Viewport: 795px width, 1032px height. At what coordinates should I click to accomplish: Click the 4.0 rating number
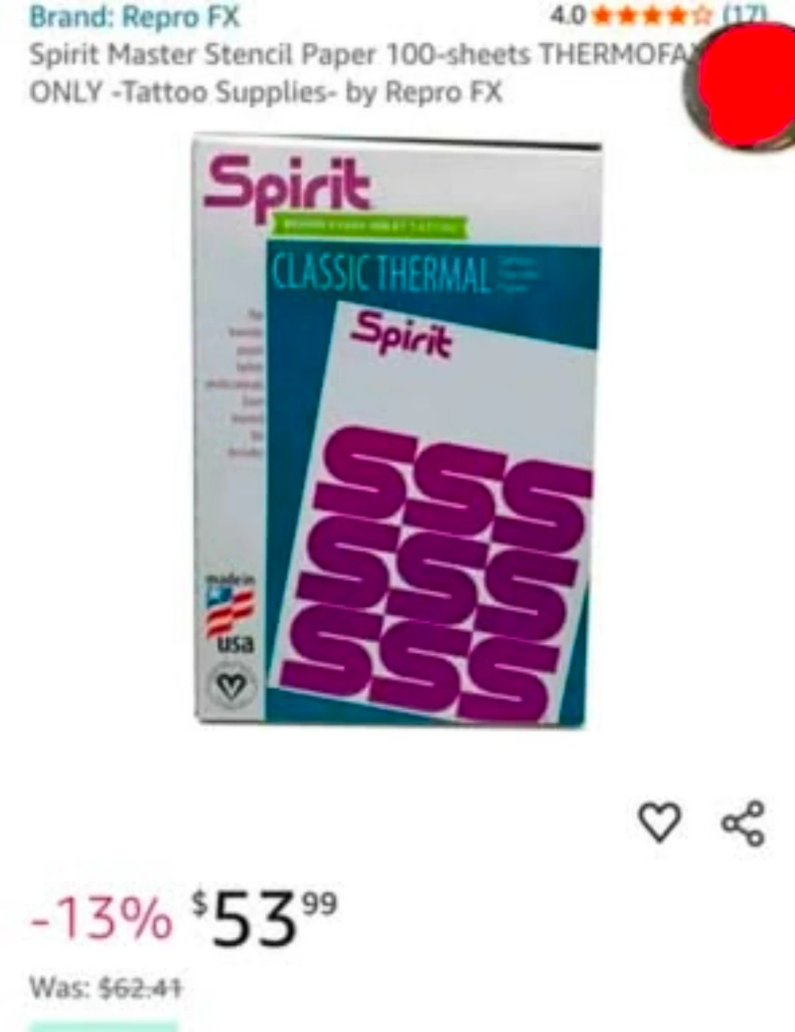pyautogui.click(x=569, y=14)
